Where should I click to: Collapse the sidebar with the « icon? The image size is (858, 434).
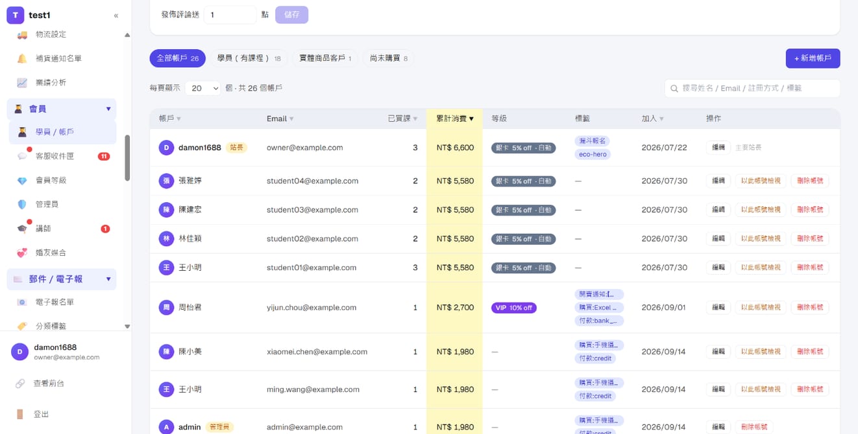click(116, 16)
